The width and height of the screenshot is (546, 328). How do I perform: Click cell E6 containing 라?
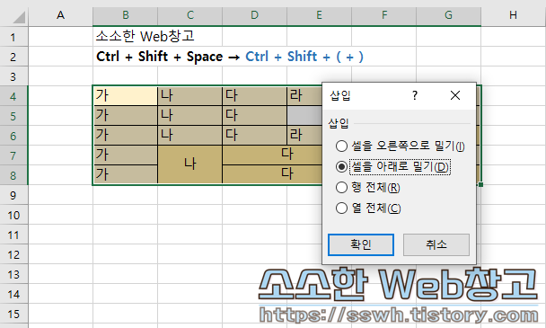point(304,135)
